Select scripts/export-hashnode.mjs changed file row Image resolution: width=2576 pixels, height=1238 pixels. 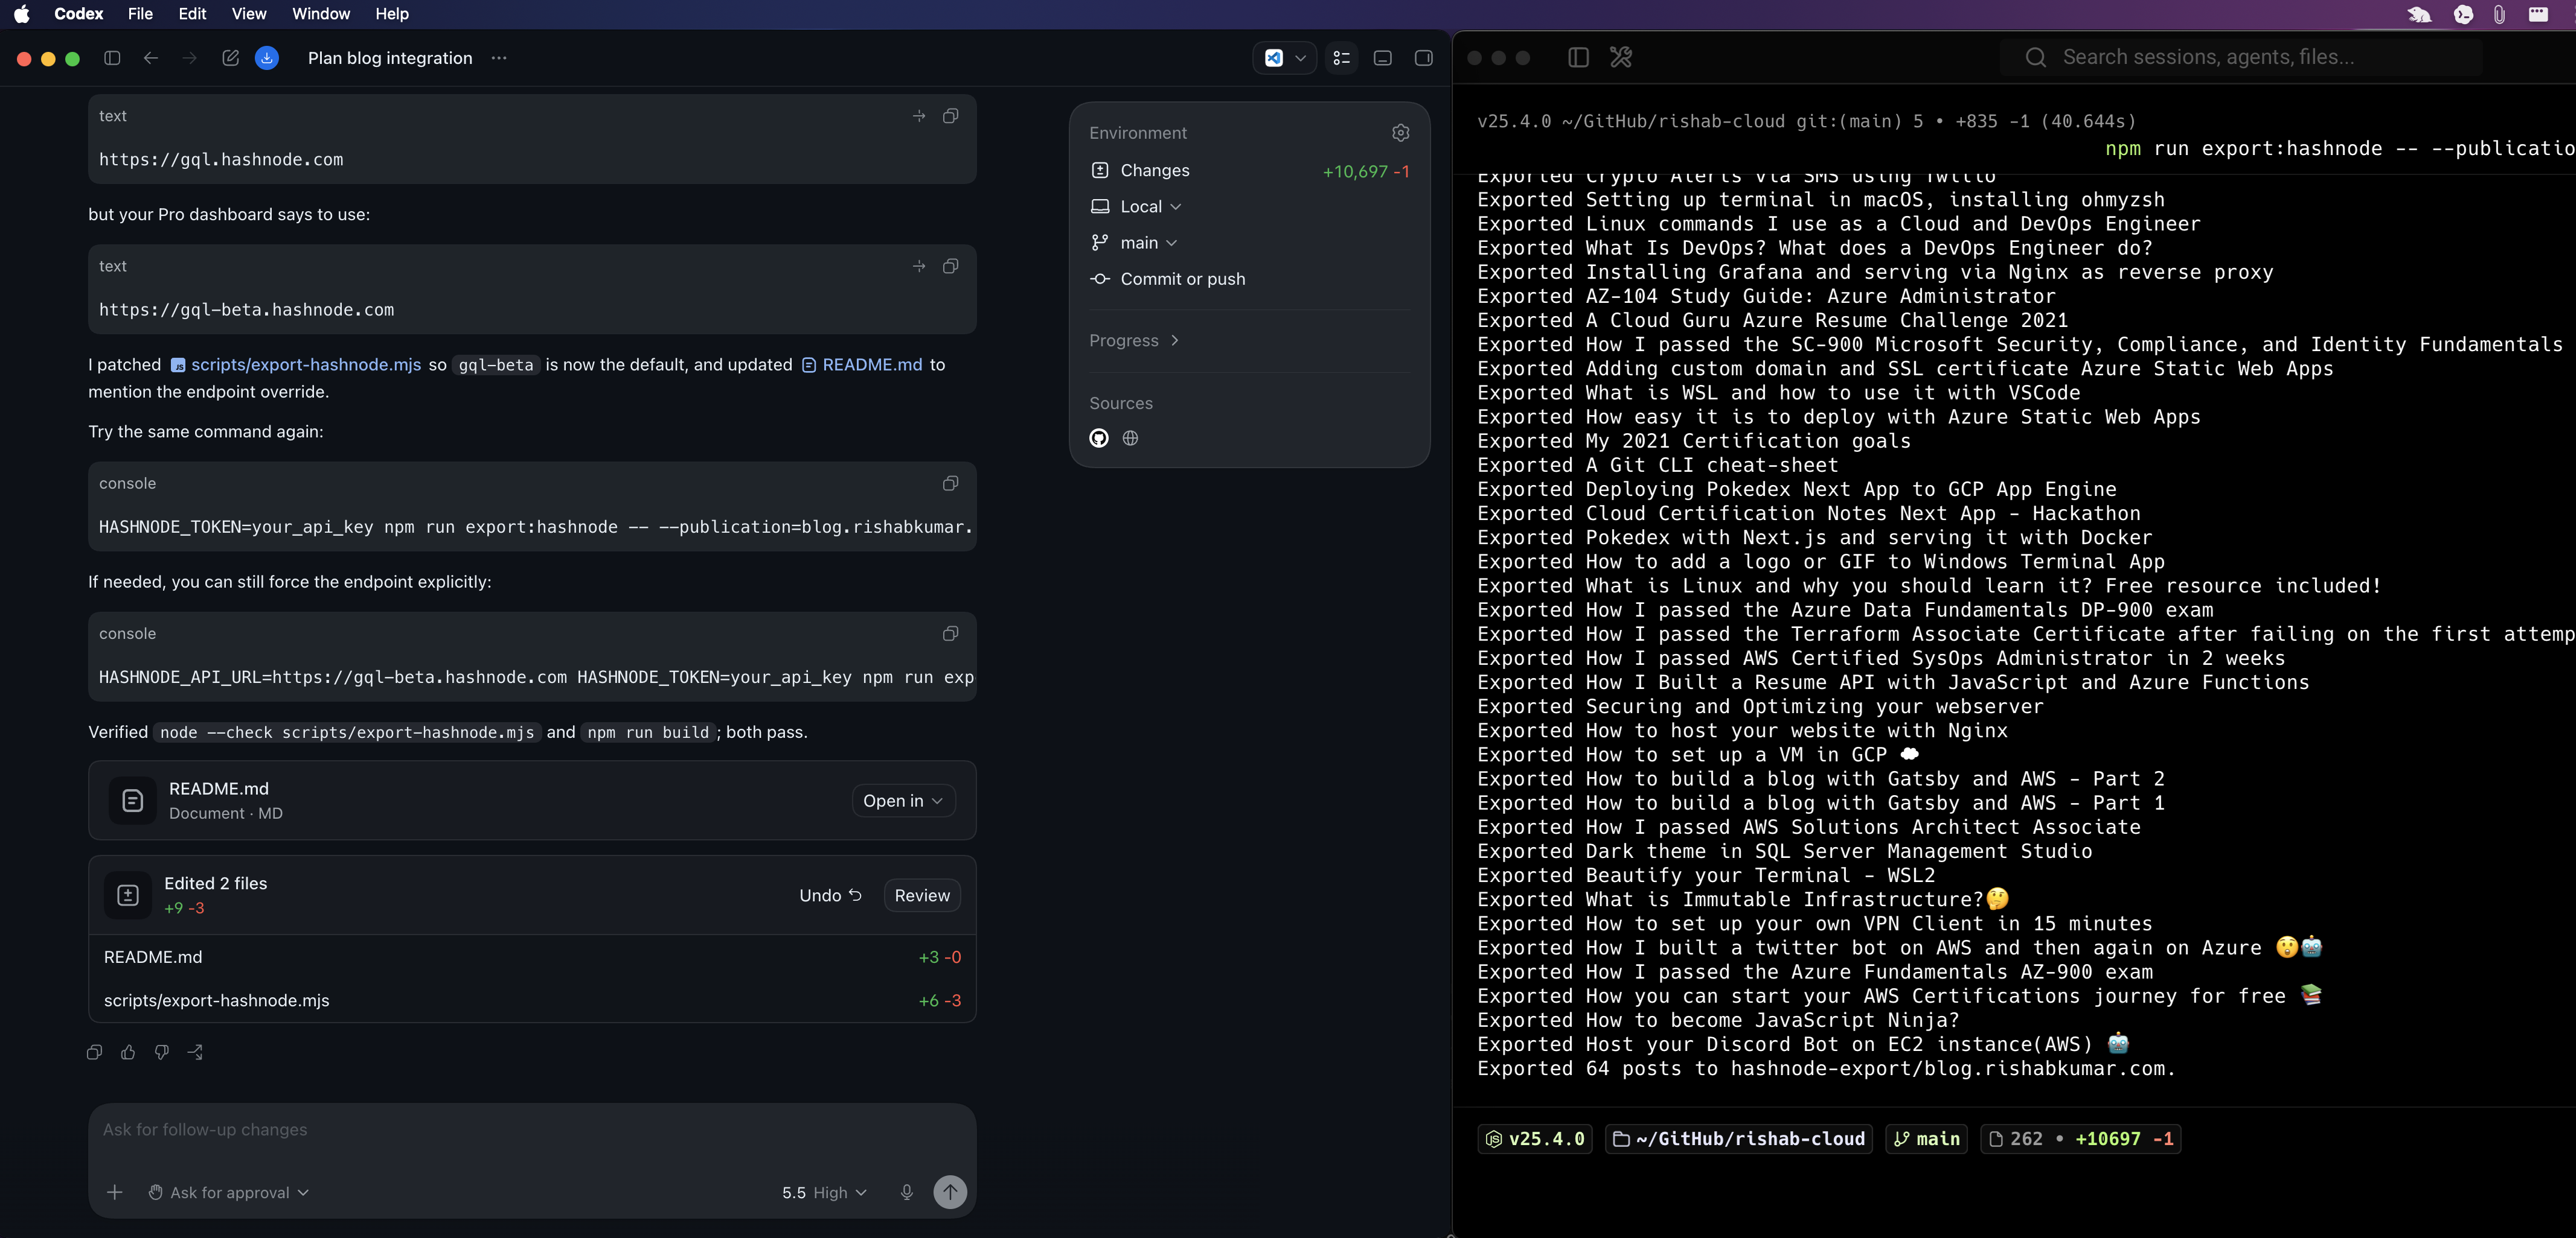click(532, 1000)
